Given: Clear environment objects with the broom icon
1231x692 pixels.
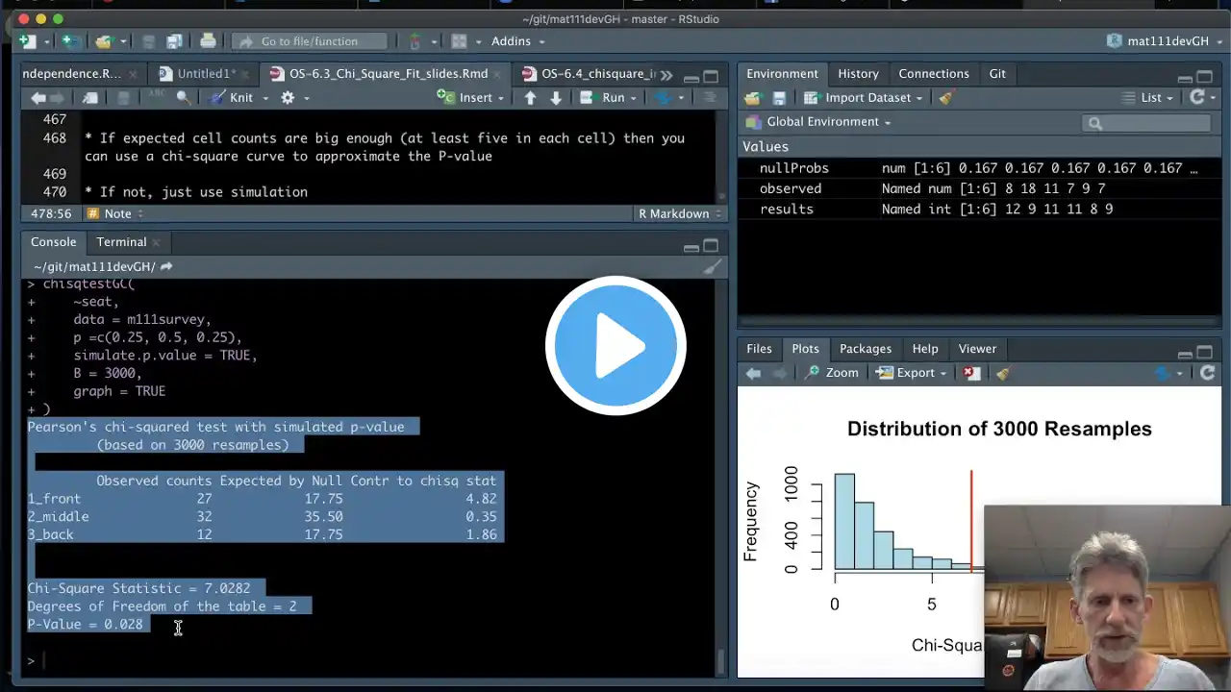Looking at the screenshot, I should click(x=946, y=98).
